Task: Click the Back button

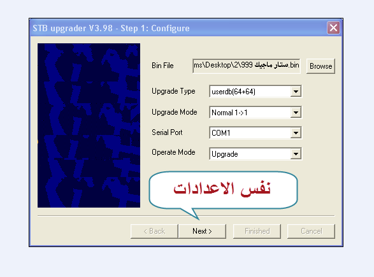Action: (x=154, y=231)
